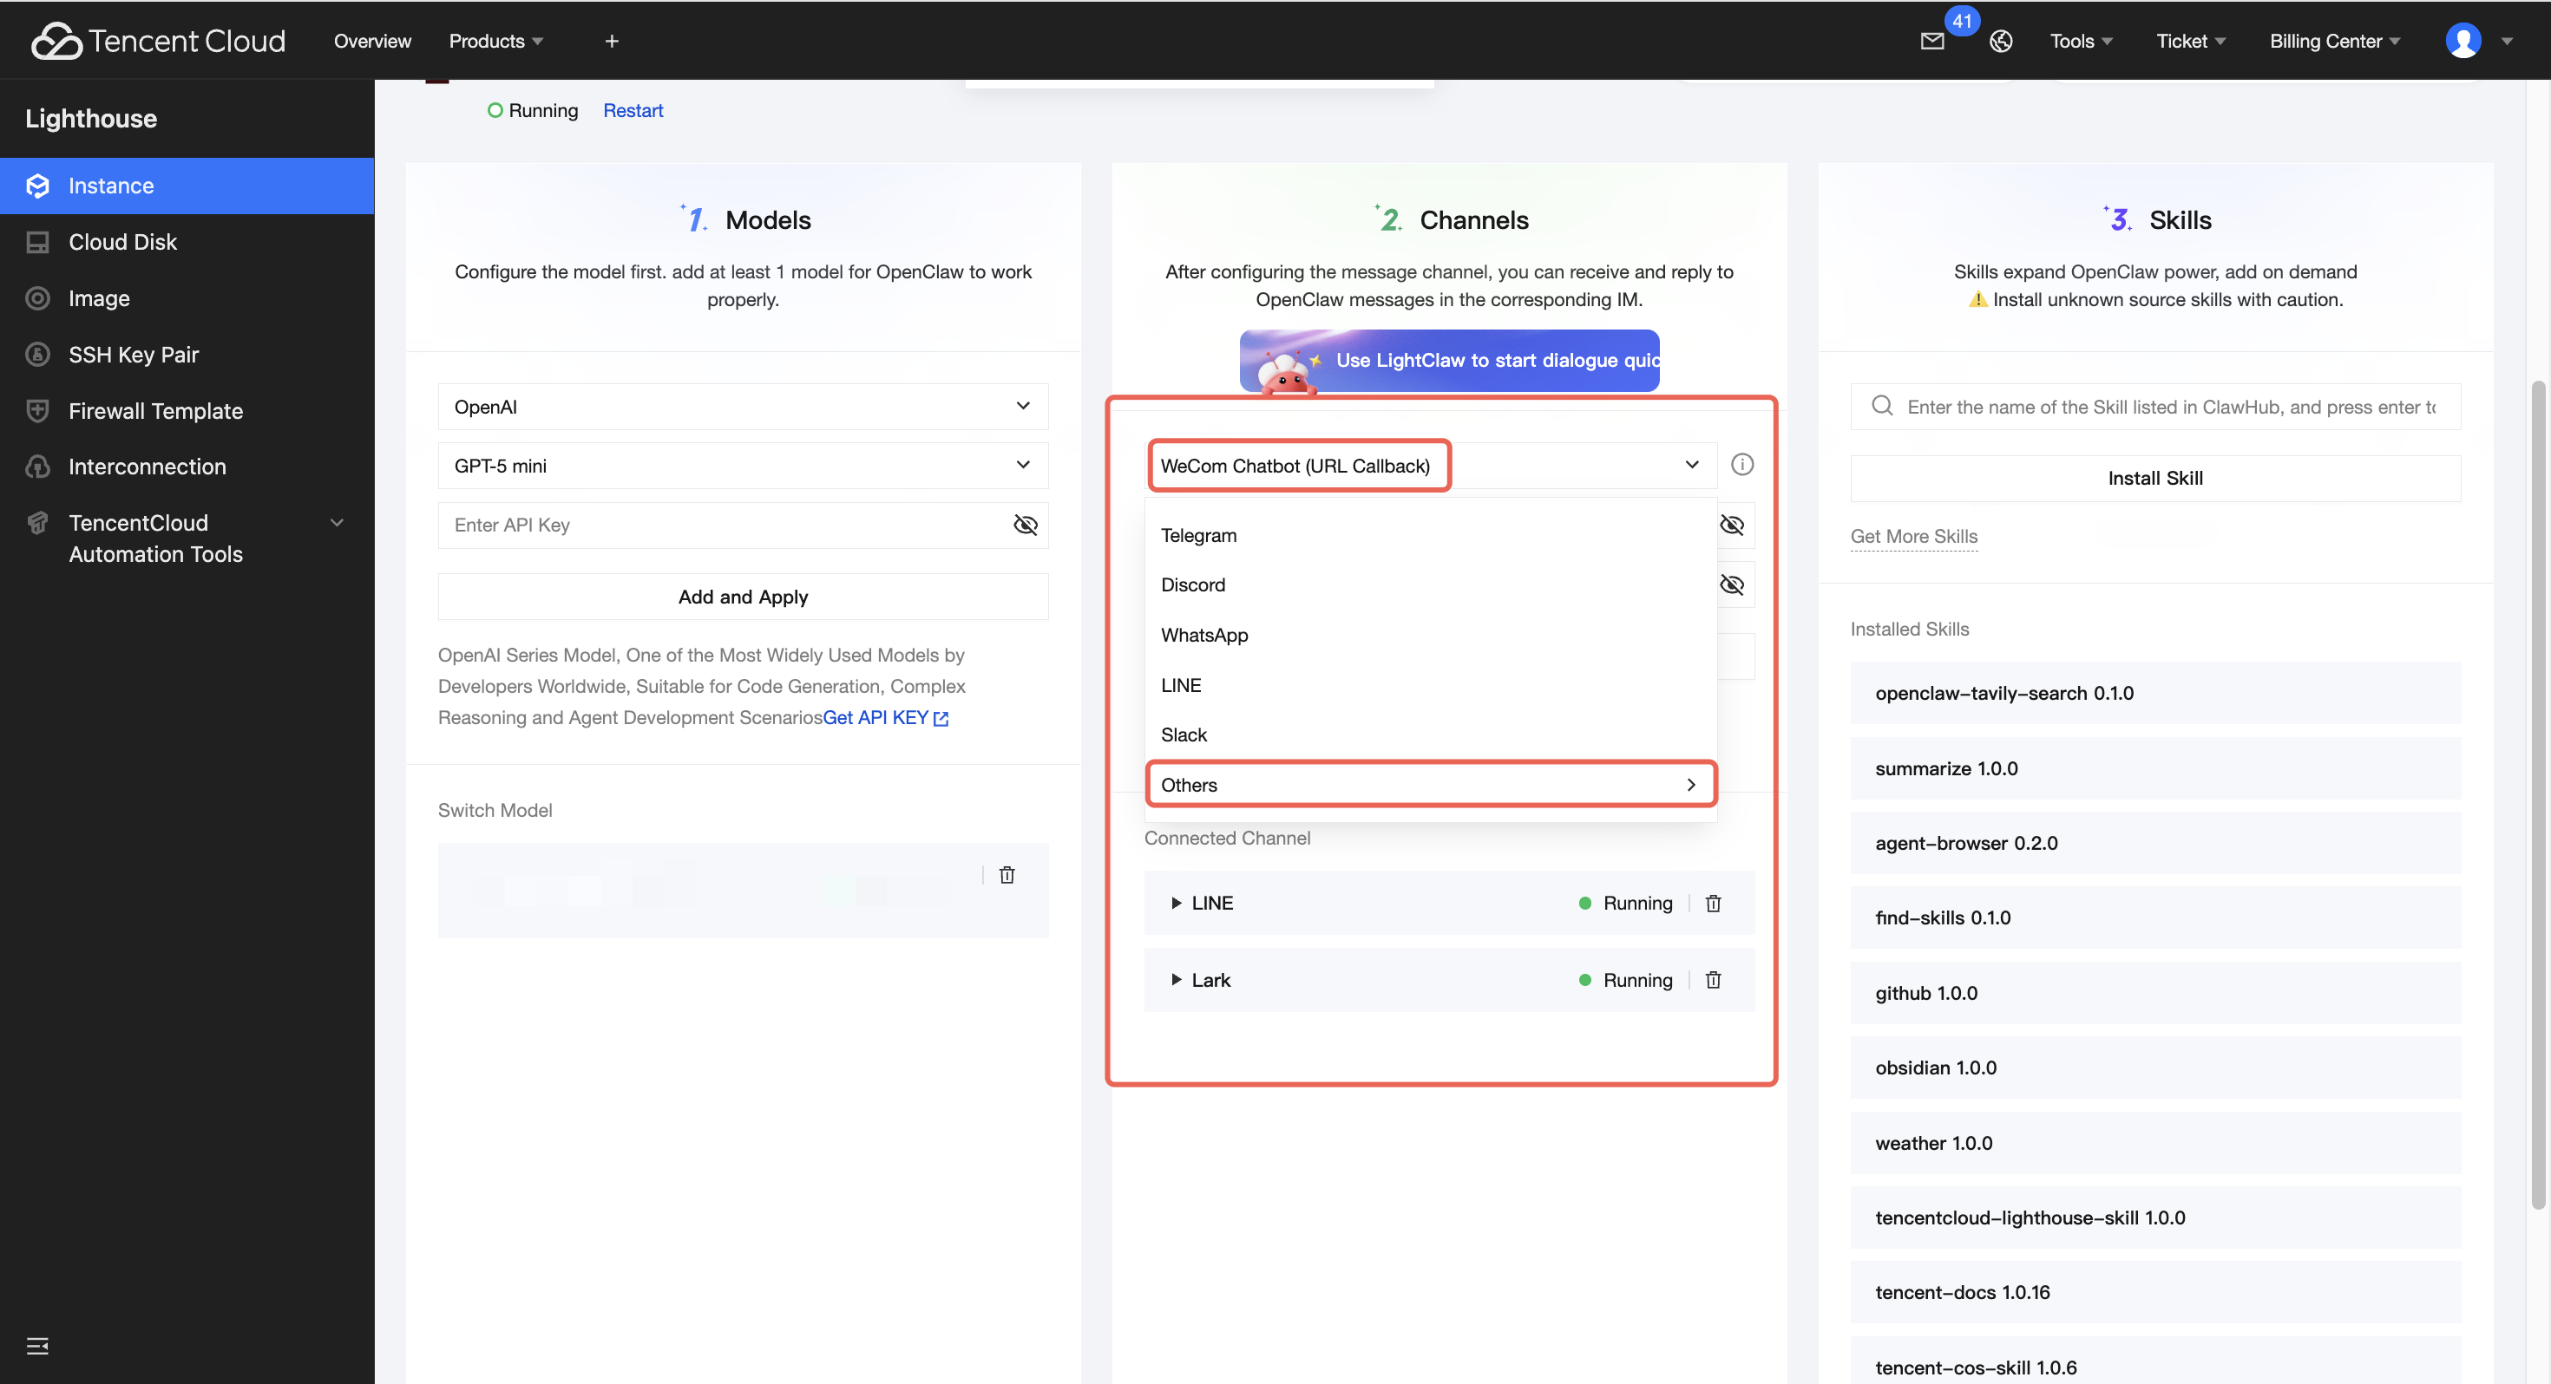Click the plus icon in top navigation
Image resolution: width=2551 pixels, height=1384 pixels.
pos(612,41)
